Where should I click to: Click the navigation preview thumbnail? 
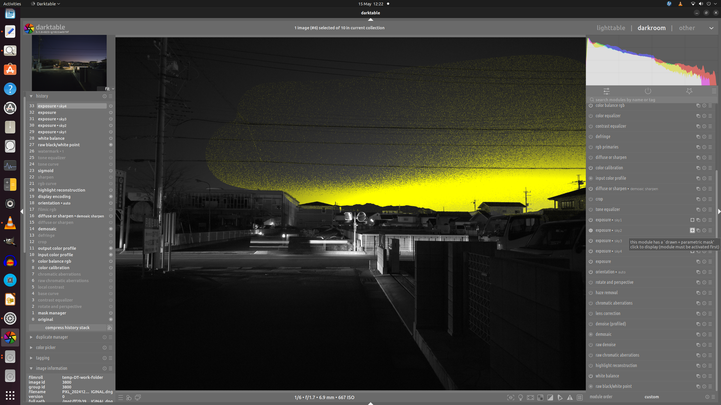click(x=69, y=63)
